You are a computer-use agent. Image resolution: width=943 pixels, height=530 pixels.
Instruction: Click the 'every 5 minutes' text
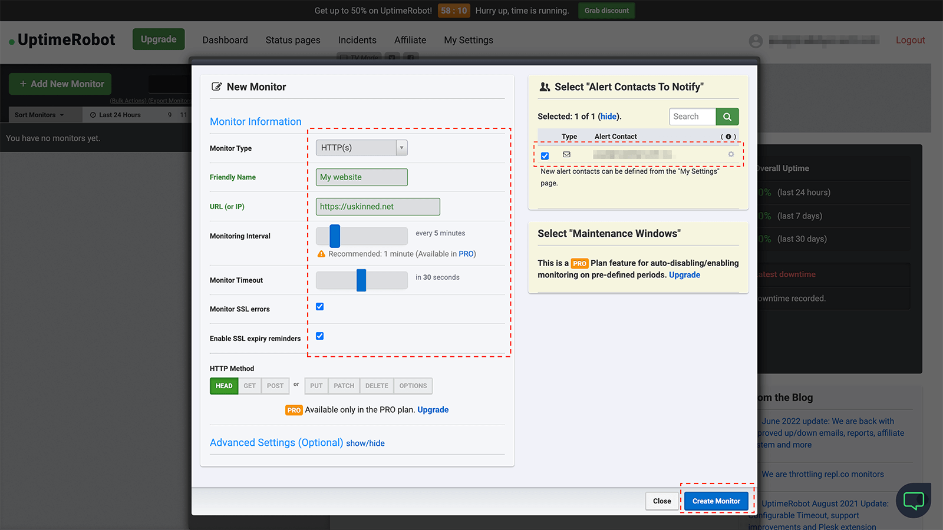coord(440,233)
